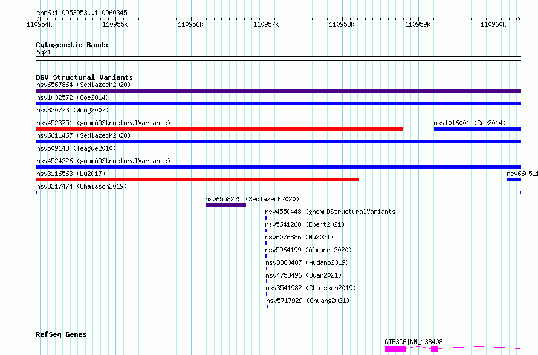Select the nsv6611467 blue variant bar

click(278, 142)
